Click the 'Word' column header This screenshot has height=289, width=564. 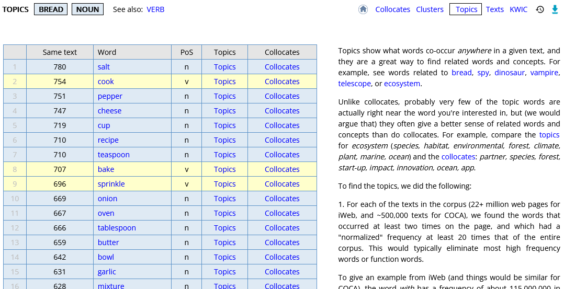click(x=132, y=52)
